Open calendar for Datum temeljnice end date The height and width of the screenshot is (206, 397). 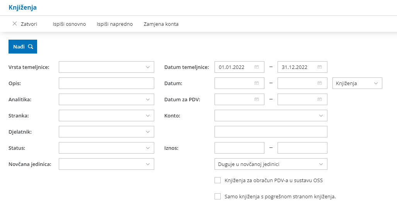click(x=320, y=67)
